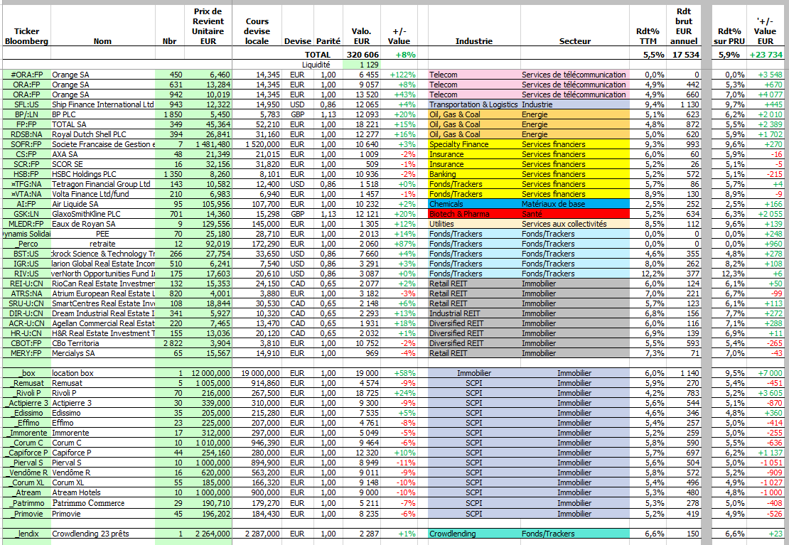The height and width of the screenshot is (545, 789).
Task: Select the TOTAL SA name cell
Action: point(103,124)
